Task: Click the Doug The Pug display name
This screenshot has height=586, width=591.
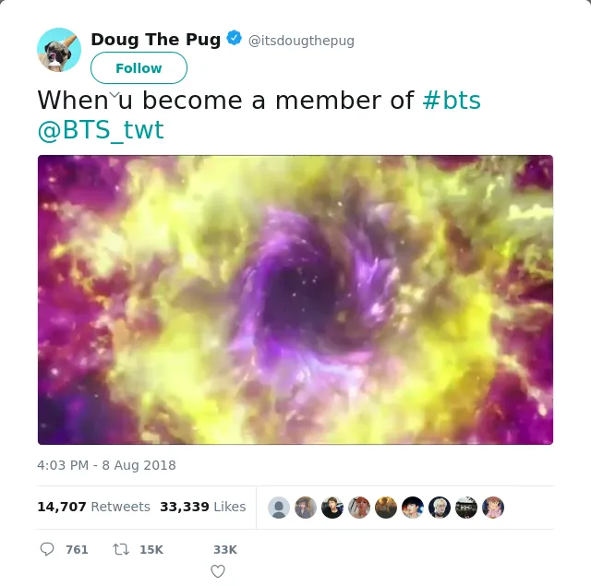Action: (156, 39)
